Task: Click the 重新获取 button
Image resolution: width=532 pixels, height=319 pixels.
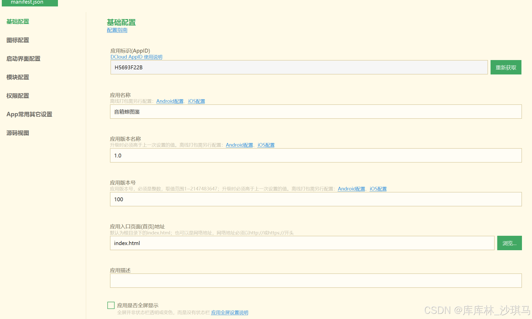Action: (x=506, y=68)
